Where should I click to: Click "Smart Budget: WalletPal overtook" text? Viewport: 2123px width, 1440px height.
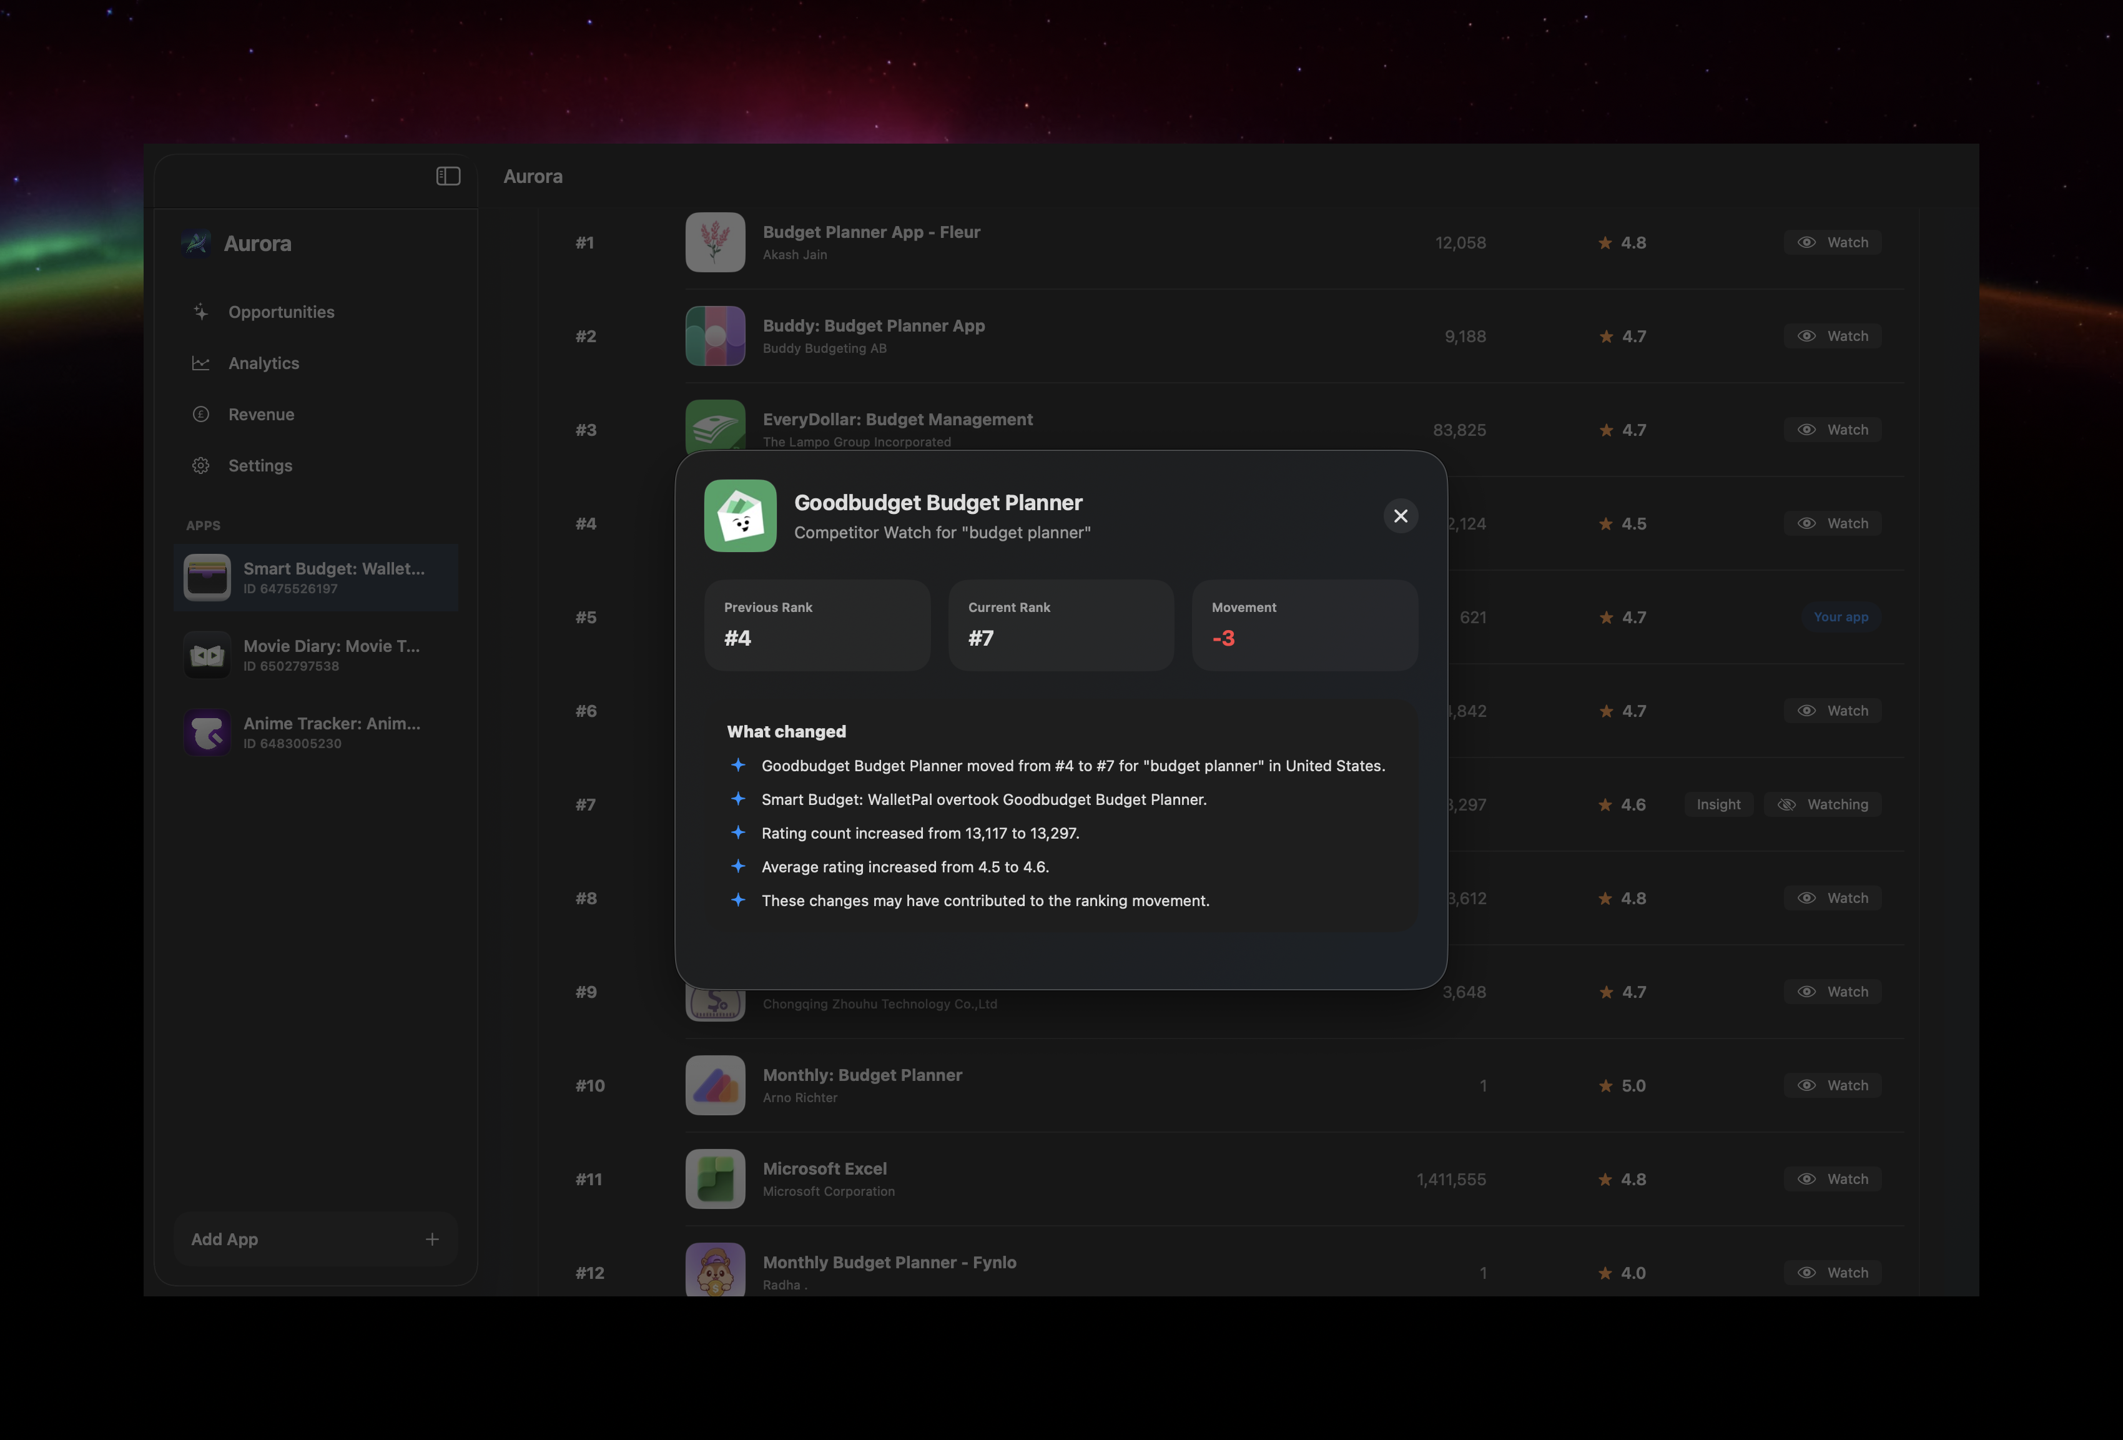[x=984, y=799]
